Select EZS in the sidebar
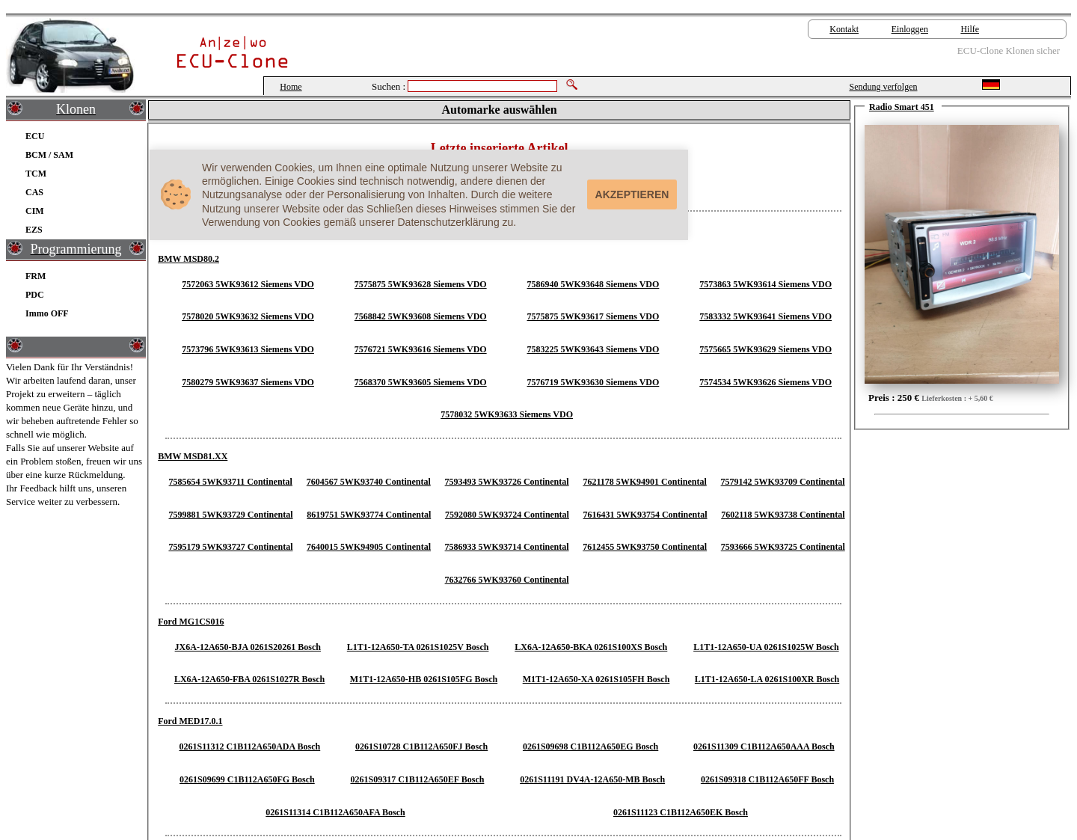Viewport: 1077px width, 840px height. tap(34, 230)
